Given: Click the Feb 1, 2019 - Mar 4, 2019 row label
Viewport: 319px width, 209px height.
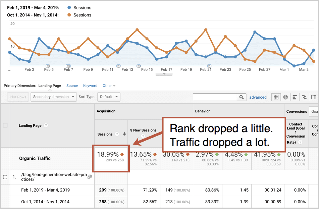Looking at the screenshot, I should click(45, 190).
